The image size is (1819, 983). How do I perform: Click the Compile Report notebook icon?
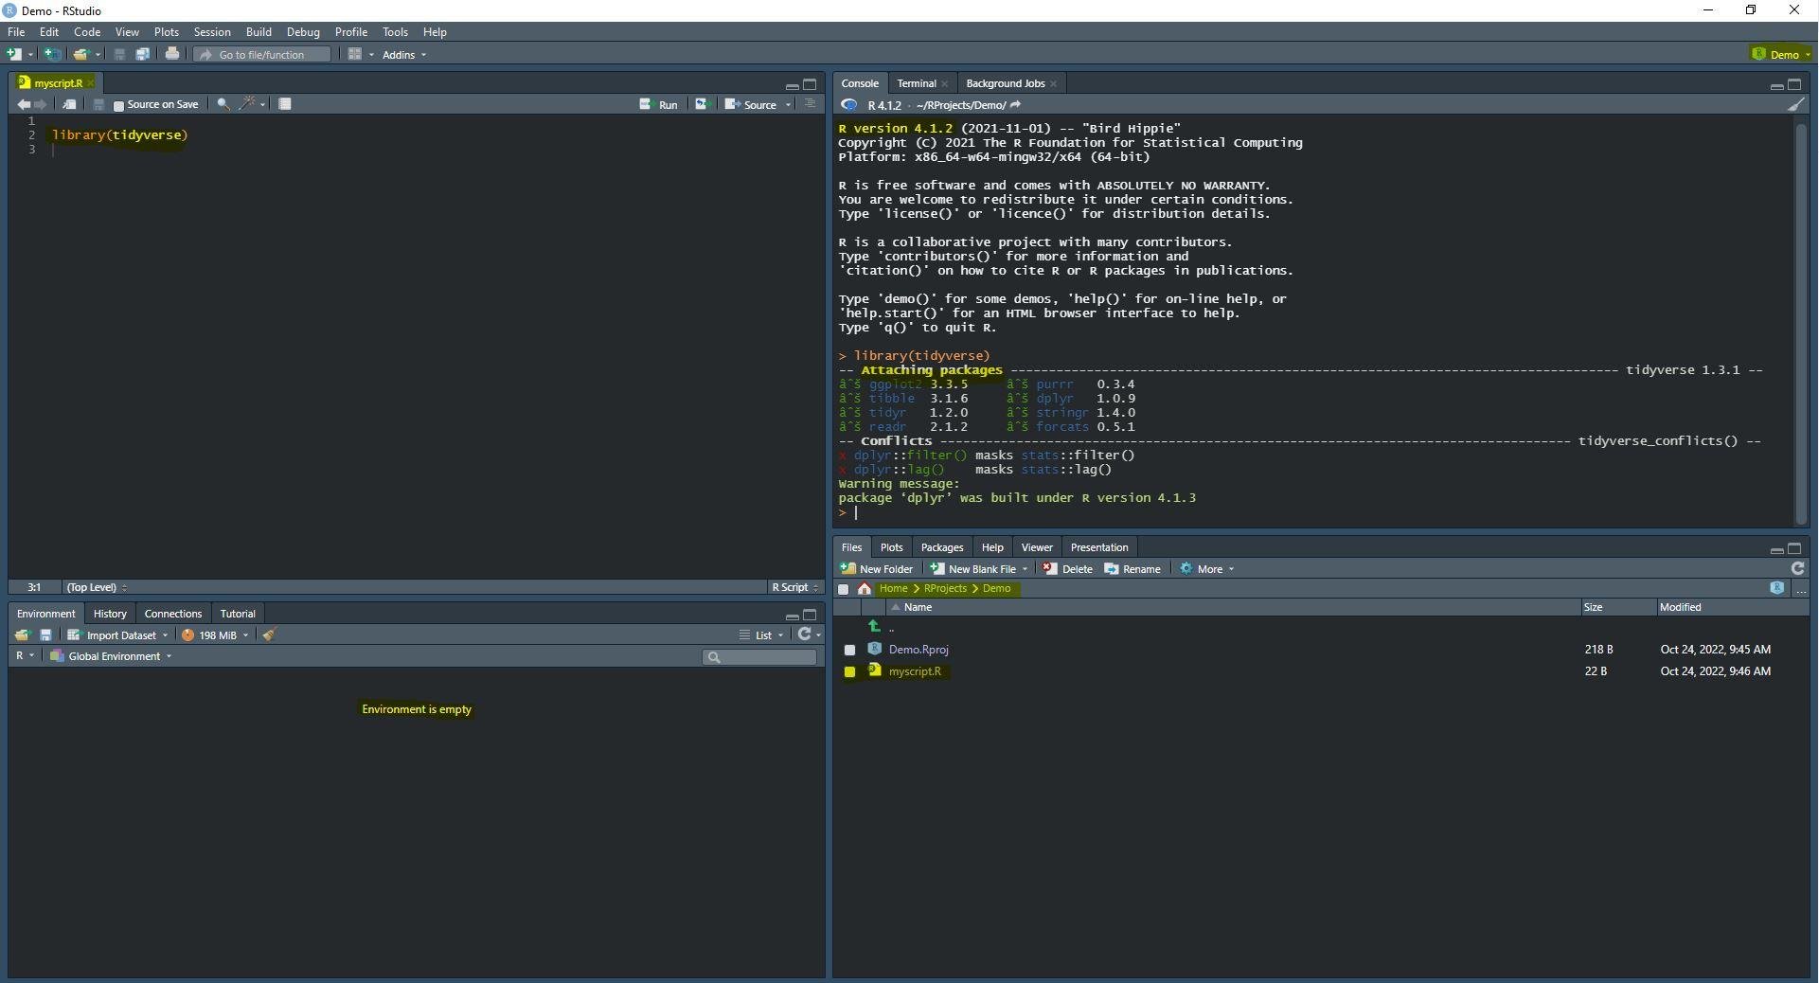(285, 104)
